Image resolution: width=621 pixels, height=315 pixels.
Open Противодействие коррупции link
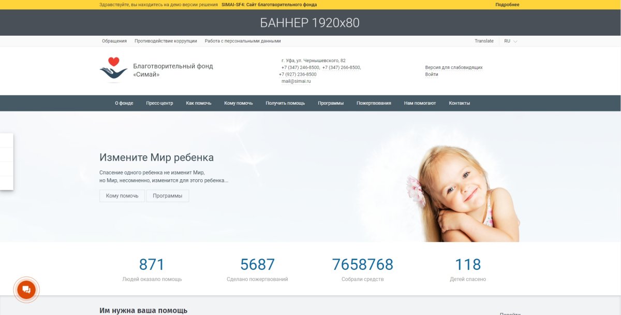tap(166, 41)
